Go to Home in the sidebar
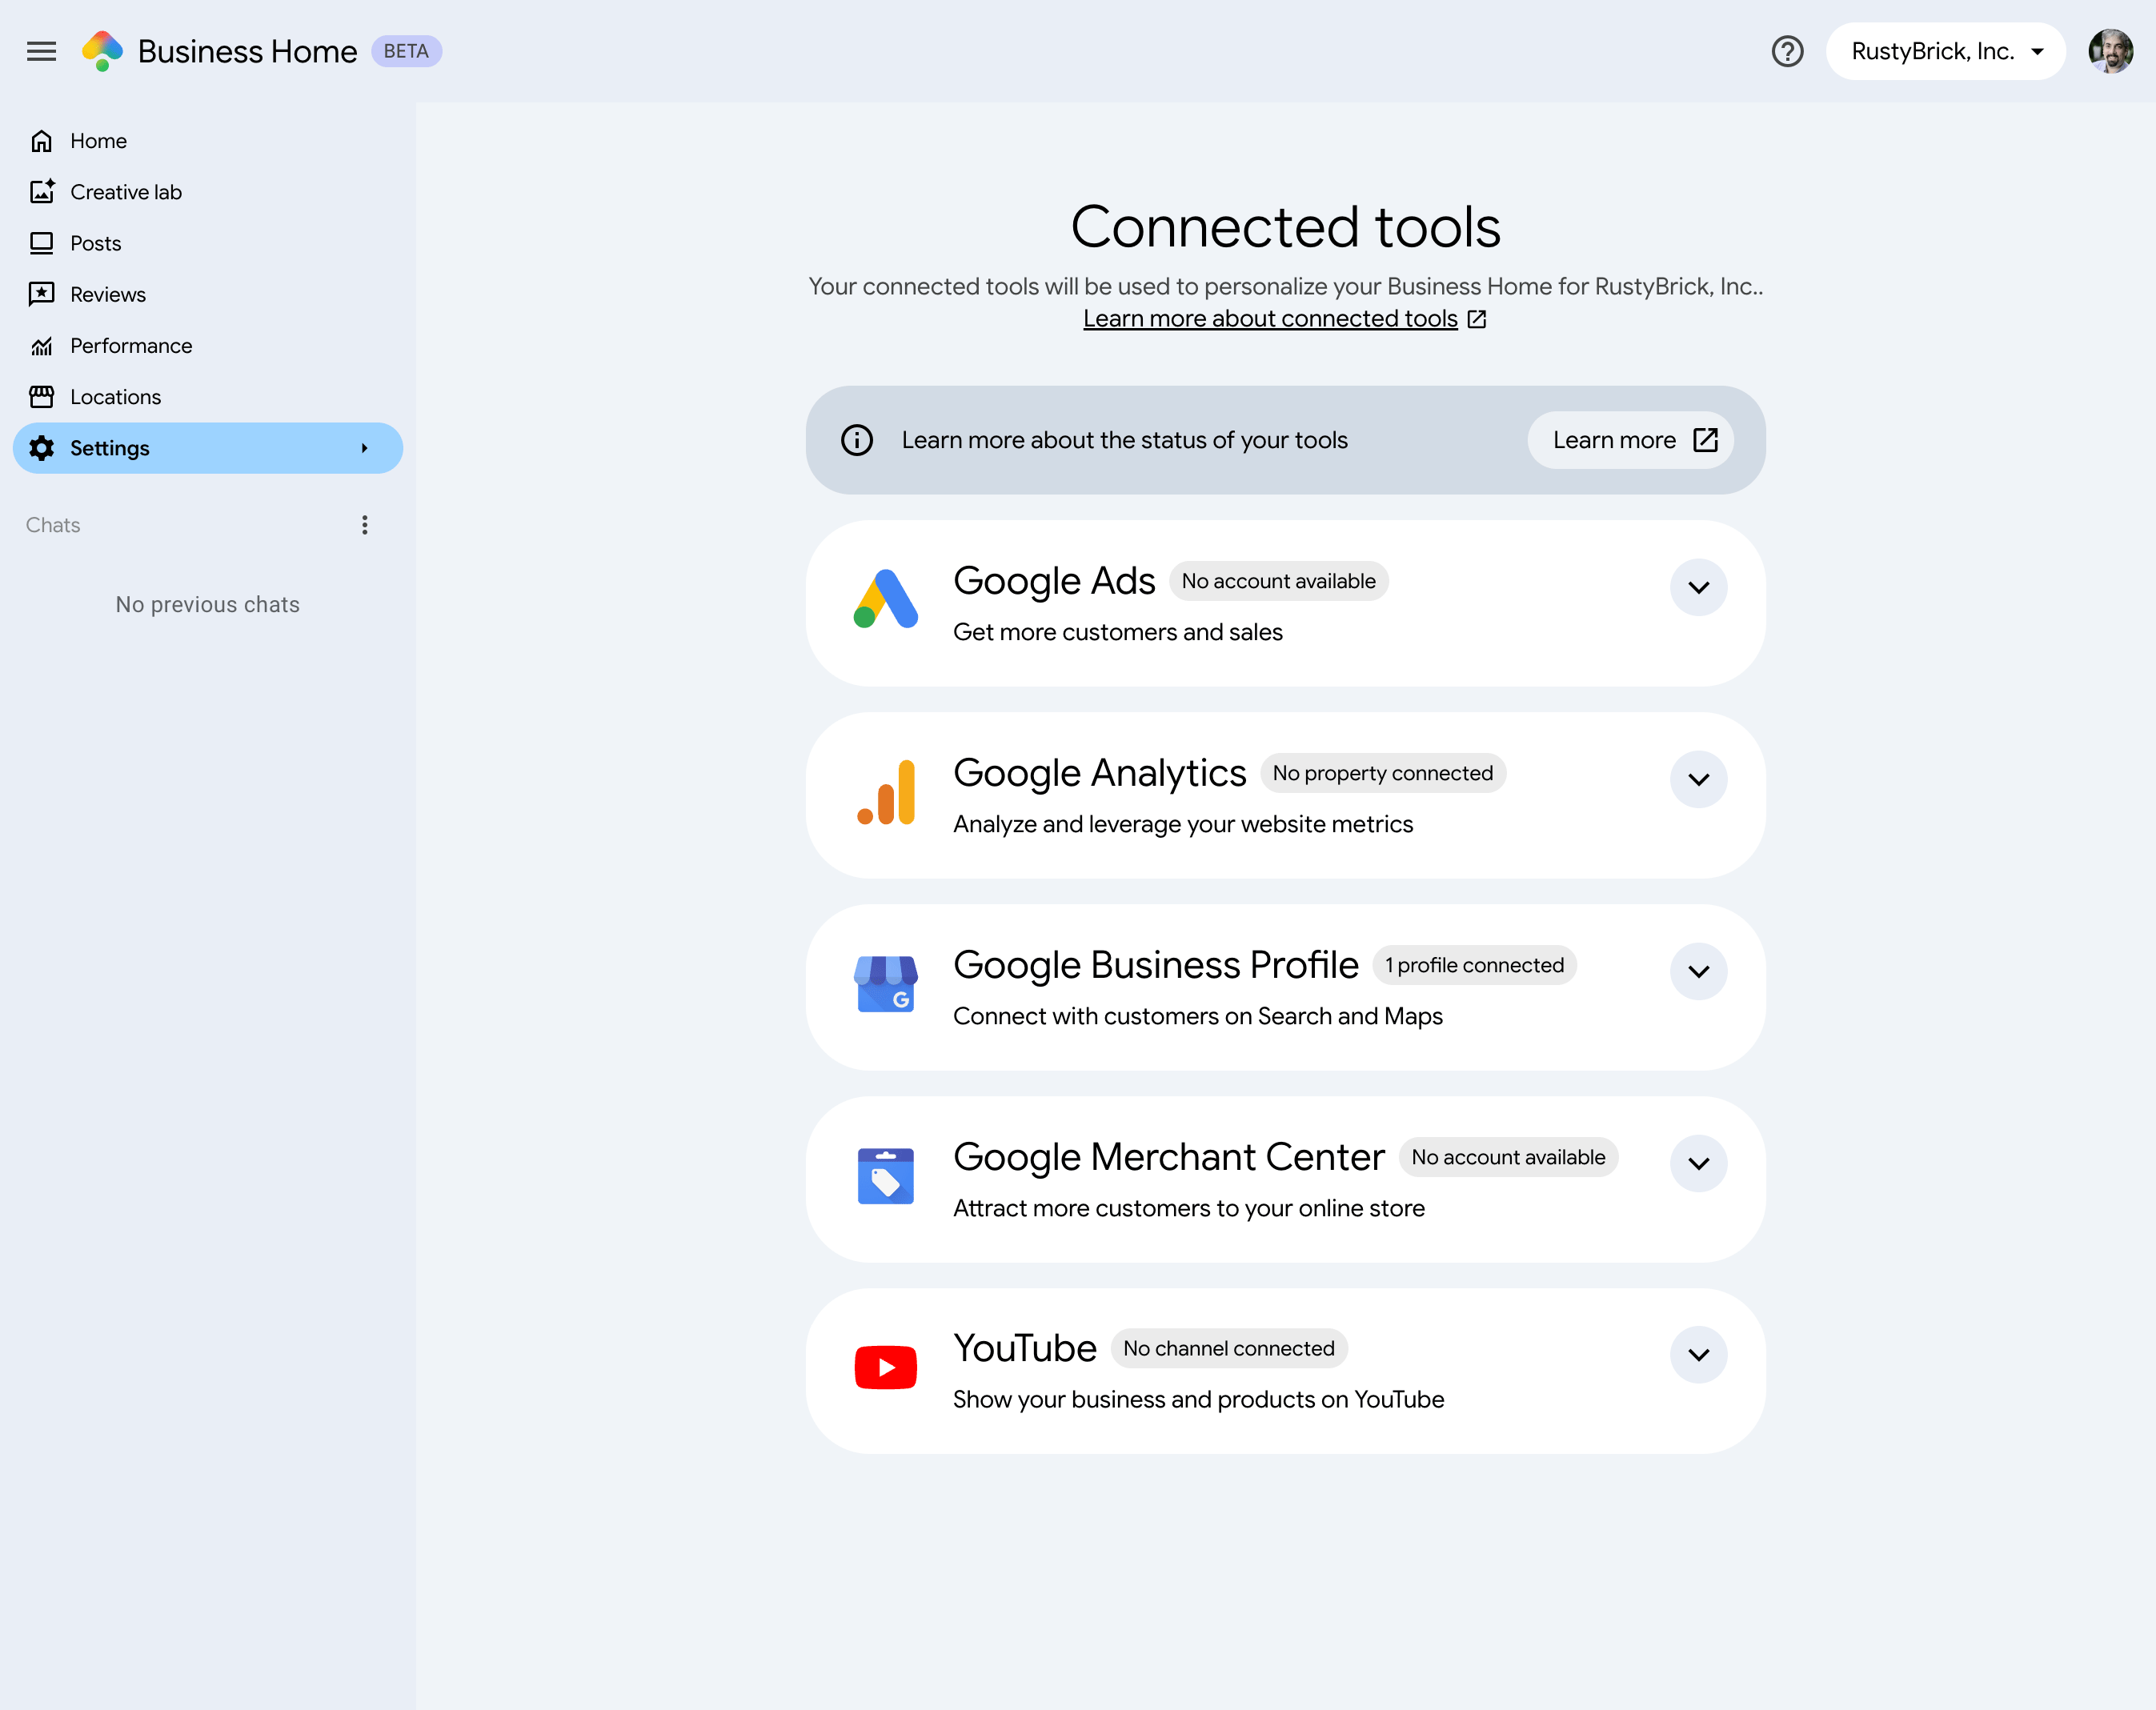 click(x=208, y=141)
